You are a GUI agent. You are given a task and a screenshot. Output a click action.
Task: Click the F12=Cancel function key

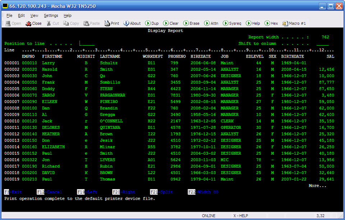point(49,192)
